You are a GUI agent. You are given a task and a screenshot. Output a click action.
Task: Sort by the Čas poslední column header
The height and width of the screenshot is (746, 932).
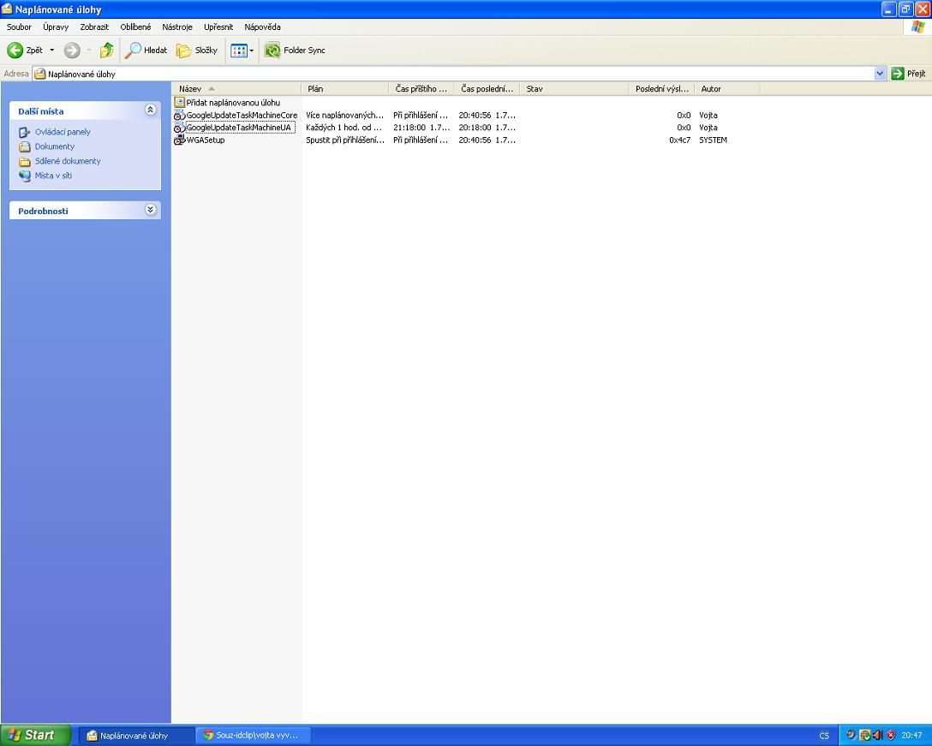point(487,88)
